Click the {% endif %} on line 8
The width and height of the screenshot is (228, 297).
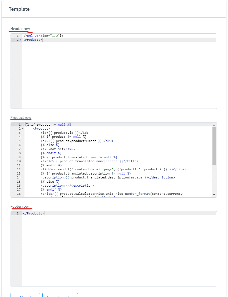pyautogui.click(x=51, y=153)
